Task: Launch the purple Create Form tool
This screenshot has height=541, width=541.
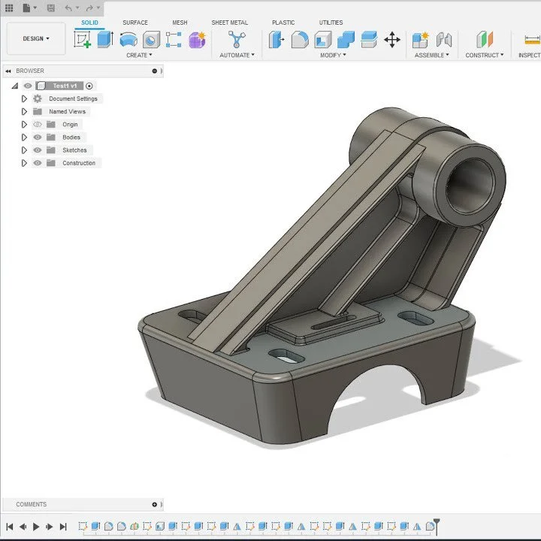Action: 198,40
